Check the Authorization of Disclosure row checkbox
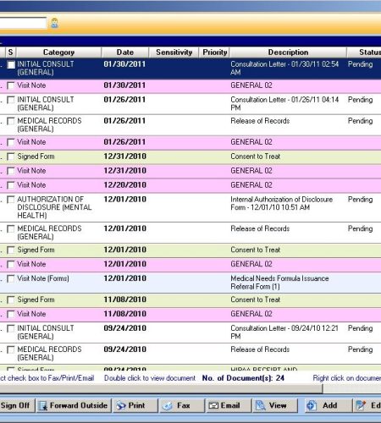381x423 pixels. [x=11, y=200]
